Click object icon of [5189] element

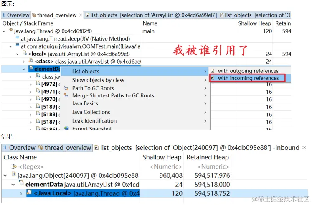coord(38,106)
